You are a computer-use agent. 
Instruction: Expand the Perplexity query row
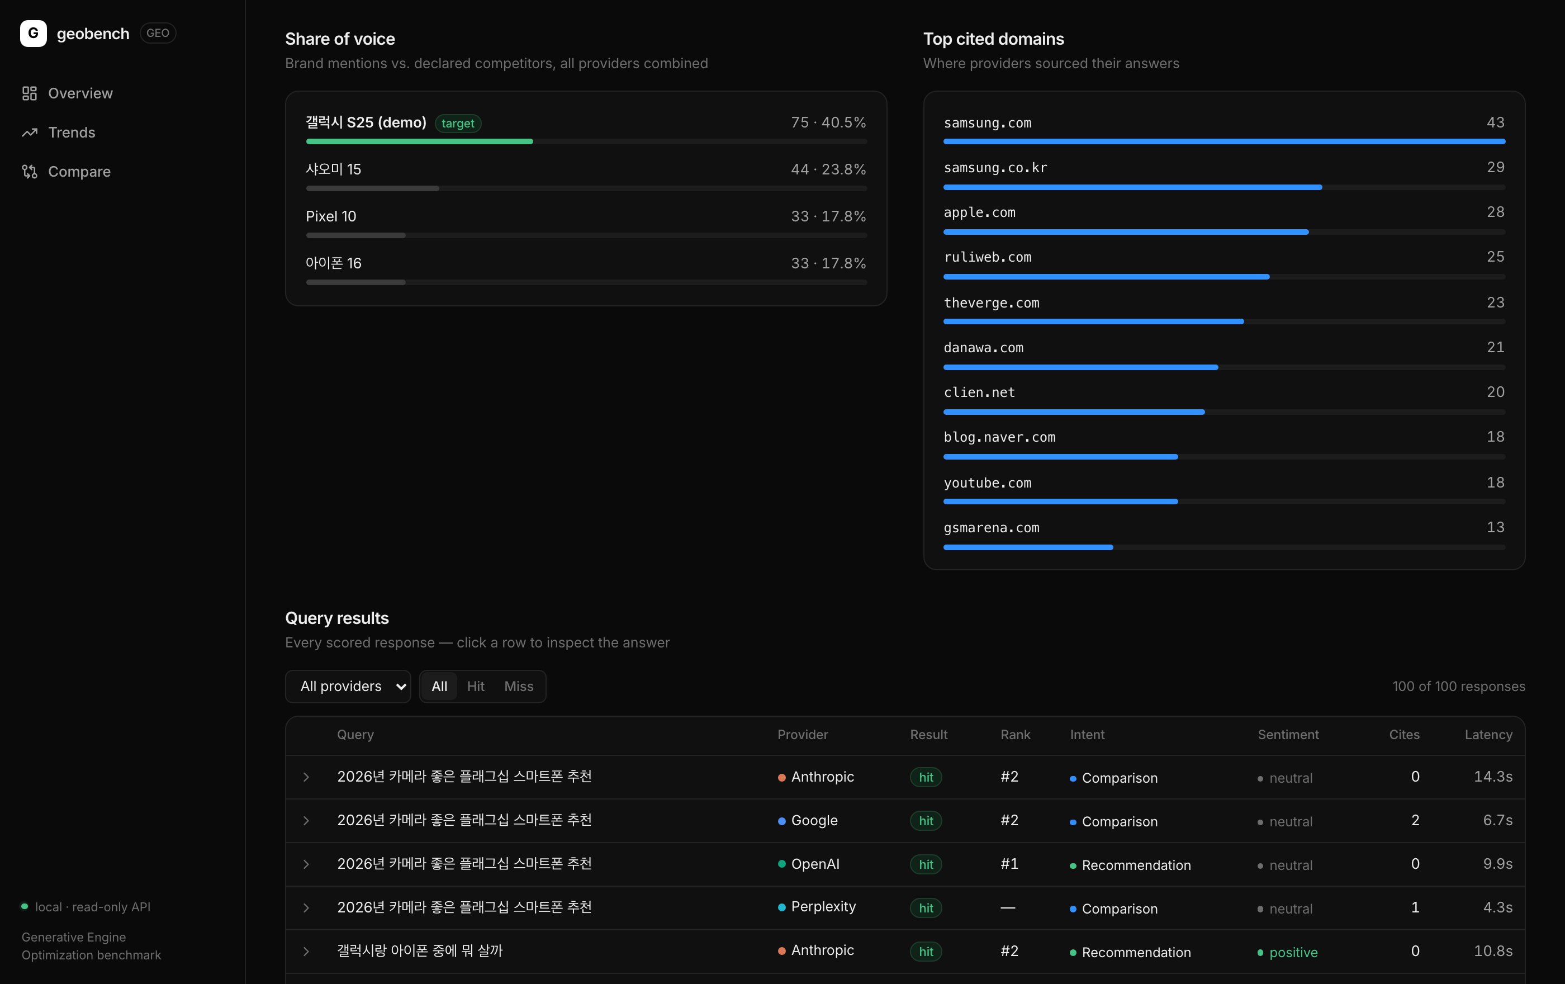tap(306, 908)
